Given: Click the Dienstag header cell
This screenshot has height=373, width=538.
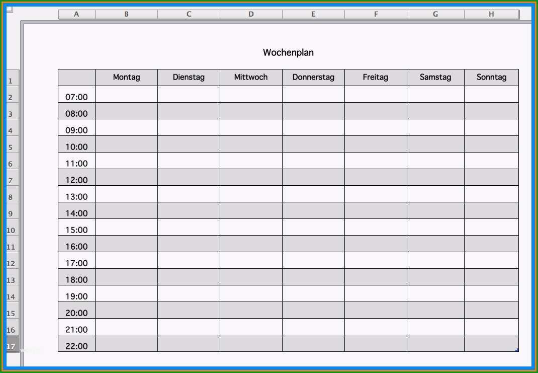Looking at the screenshot, I should click(189, 78).
